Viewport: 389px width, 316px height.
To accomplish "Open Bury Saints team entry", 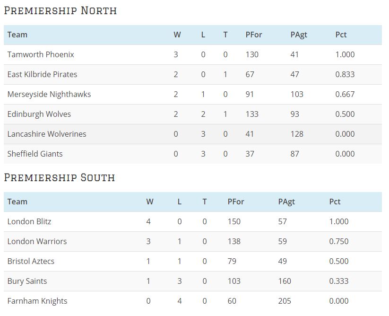I will [x=27, y=281].
